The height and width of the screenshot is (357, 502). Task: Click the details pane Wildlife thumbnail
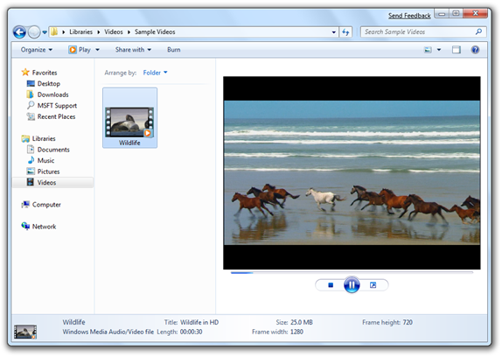tap(25, 332)
